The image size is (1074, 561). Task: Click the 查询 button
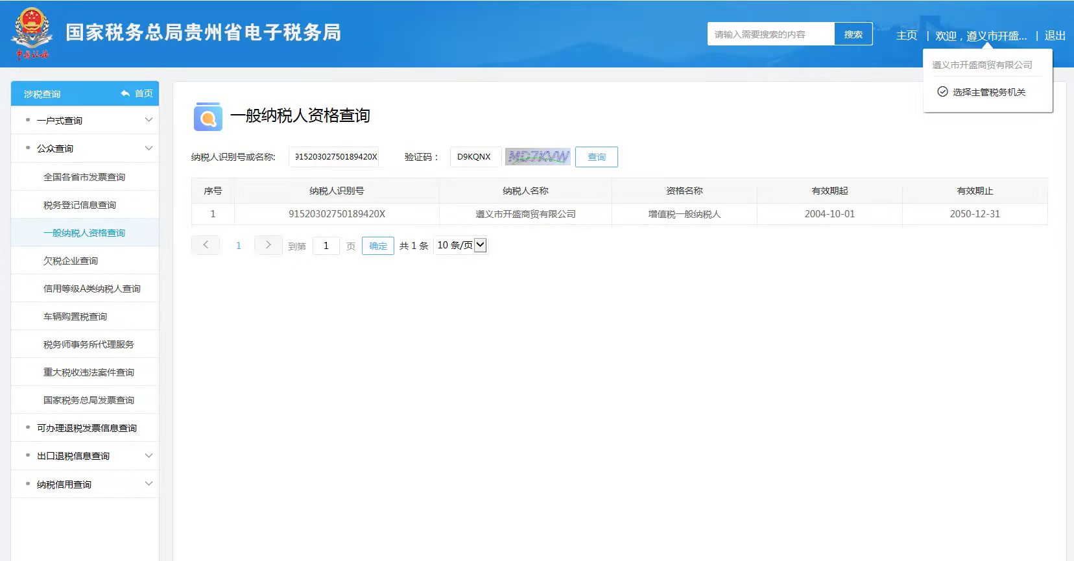click(x=596, y=157)
